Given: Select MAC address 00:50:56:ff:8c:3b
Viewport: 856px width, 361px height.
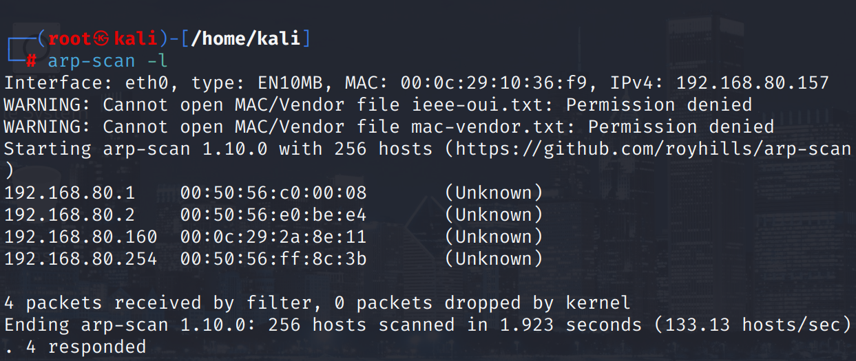Looking at the screenshot, I should pyautogui.click(x=273, y=259).
